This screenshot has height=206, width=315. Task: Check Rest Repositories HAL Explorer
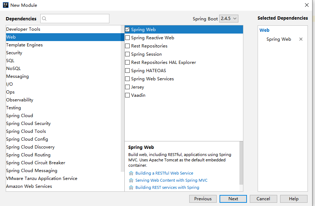(x=127, y=62)
